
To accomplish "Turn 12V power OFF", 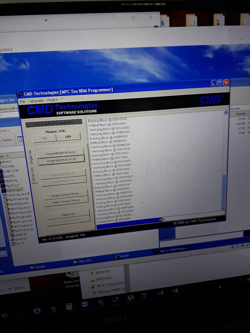I will [x=68, y=137].
